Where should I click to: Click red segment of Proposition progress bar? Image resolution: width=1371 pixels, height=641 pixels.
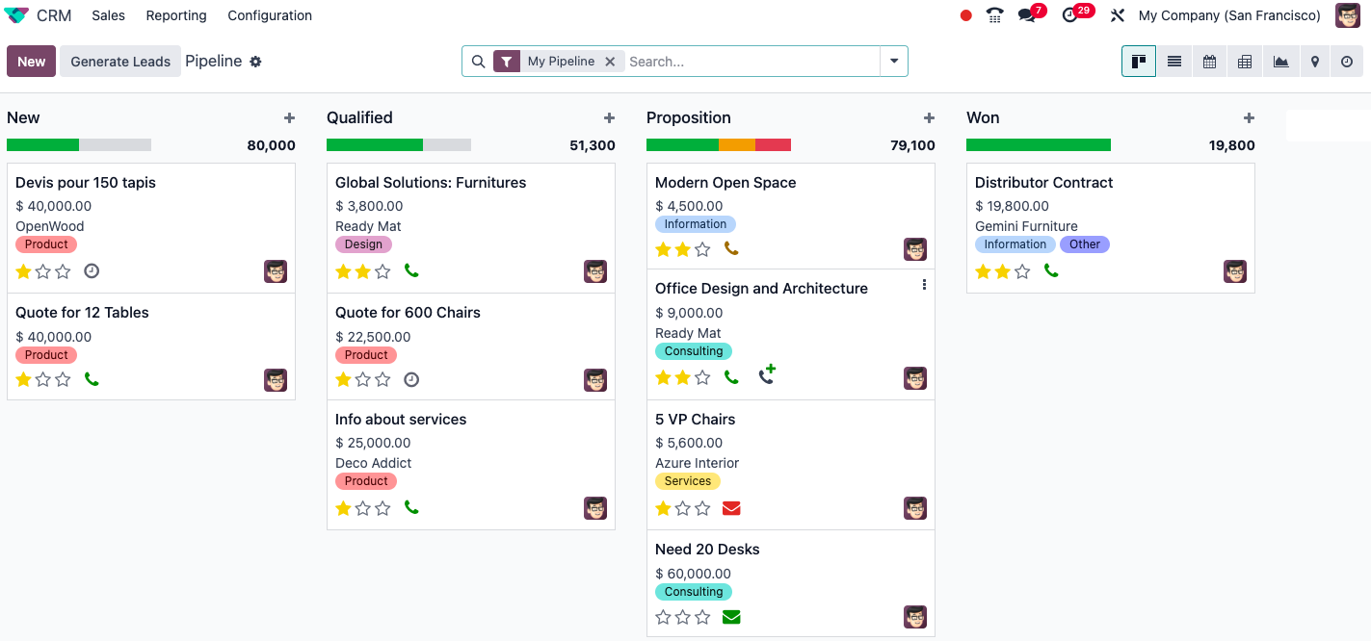(x=773, y=145)
